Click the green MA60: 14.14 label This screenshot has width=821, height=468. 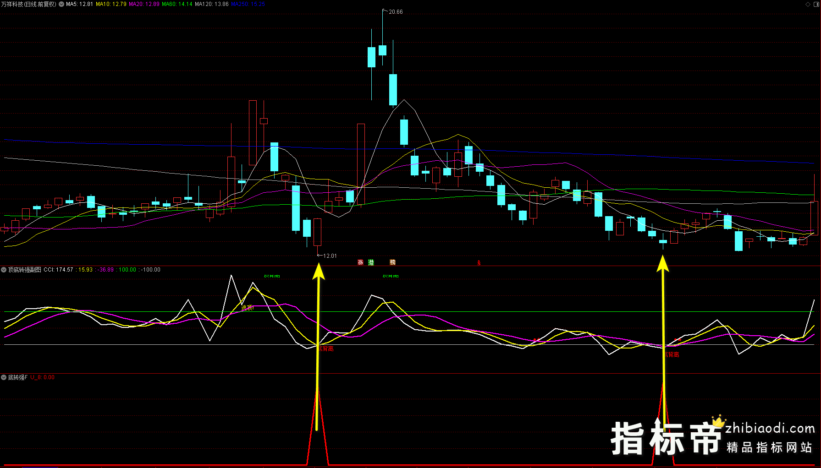coord(177,4)
